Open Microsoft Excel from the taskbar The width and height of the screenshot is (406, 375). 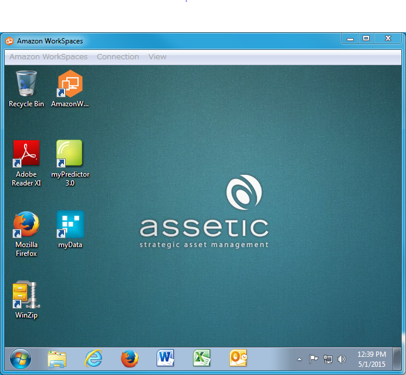[202, 358]
